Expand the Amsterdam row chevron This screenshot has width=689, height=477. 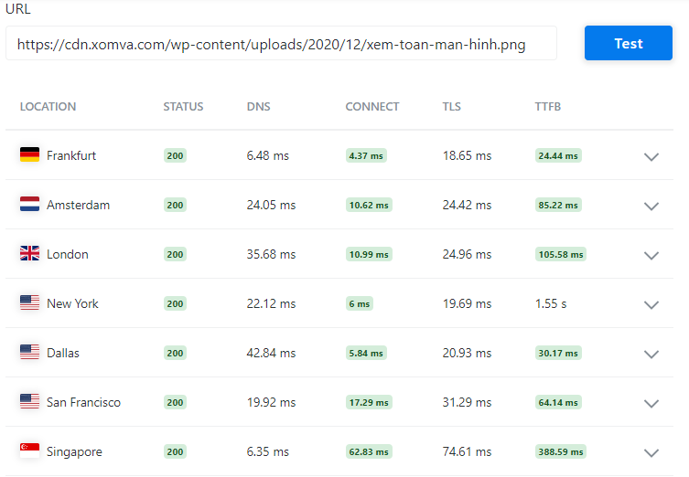651,206
